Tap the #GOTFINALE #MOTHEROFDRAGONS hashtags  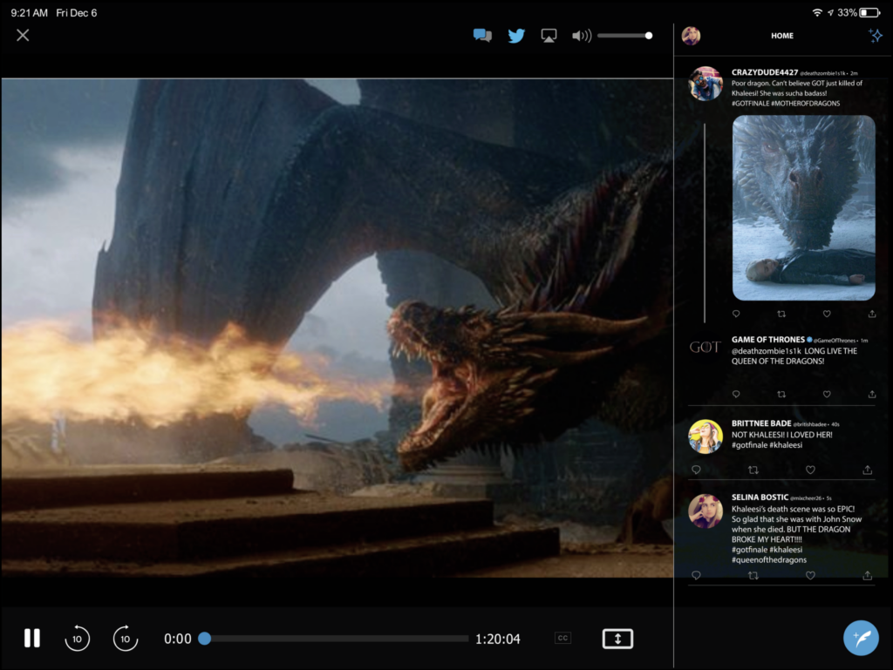click(x=786, y=104)
